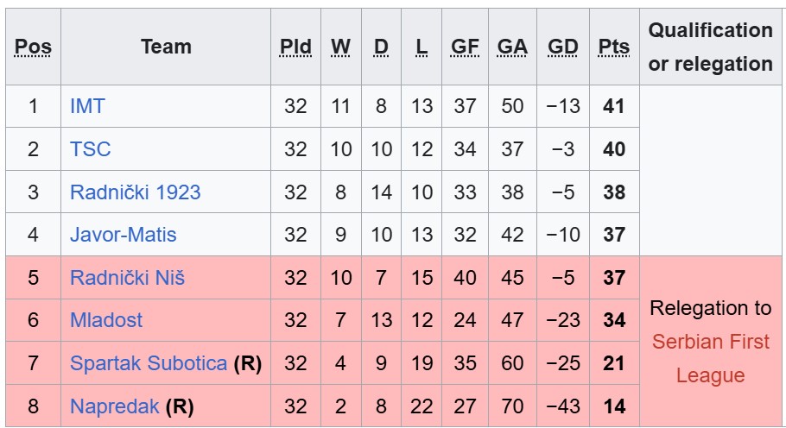
Task: Click the GA column header
Action: click(x=512, y=47)
